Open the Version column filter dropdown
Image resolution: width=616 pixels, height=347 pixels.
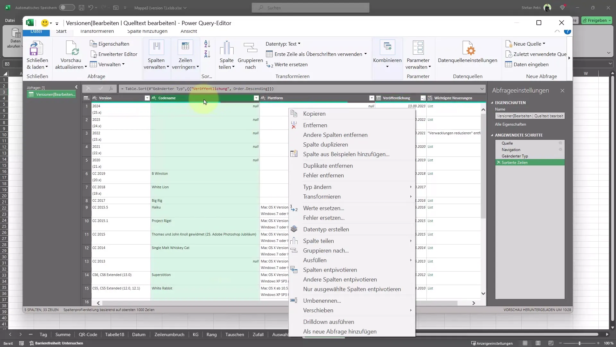[x=147, y=98]
